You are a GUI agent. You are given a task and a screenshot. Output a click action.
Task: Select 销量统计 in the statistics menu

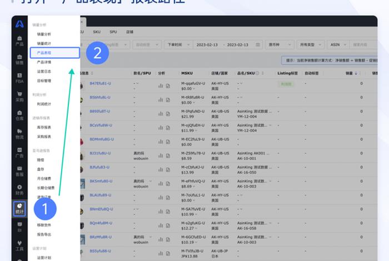(x=44, y=43)
